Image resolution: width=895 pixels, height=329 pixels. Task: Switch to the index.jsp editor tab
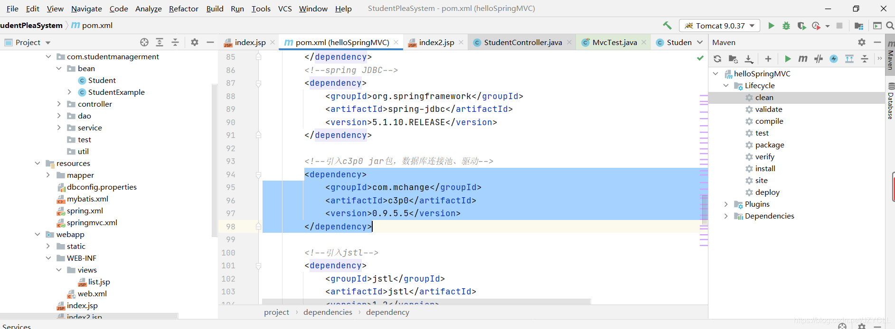(250, 42)
